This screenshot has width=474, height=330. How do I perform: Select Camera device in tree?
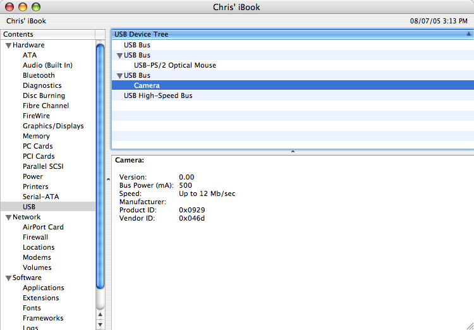[293, 85]
